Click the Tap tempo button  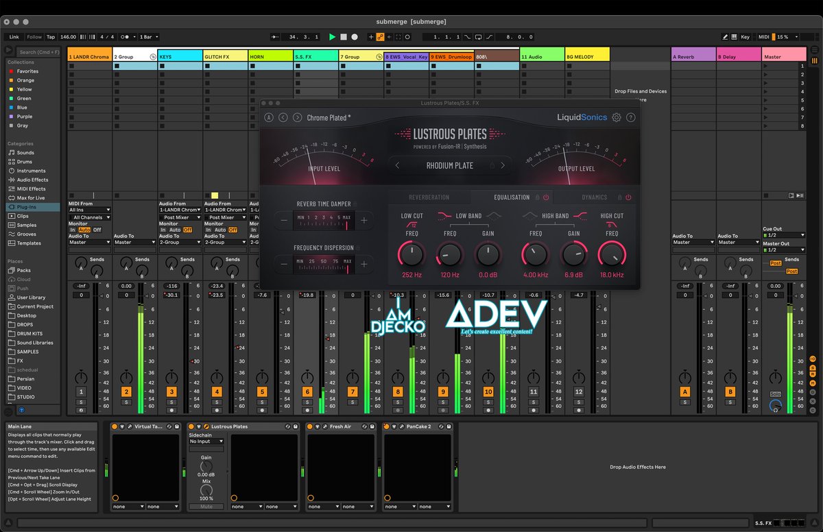[x=51, y=37]
